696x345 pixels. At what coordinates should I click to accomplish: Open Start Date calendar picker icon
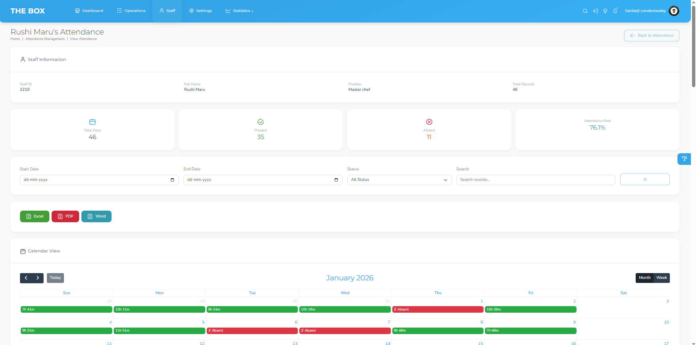(172, 180)
